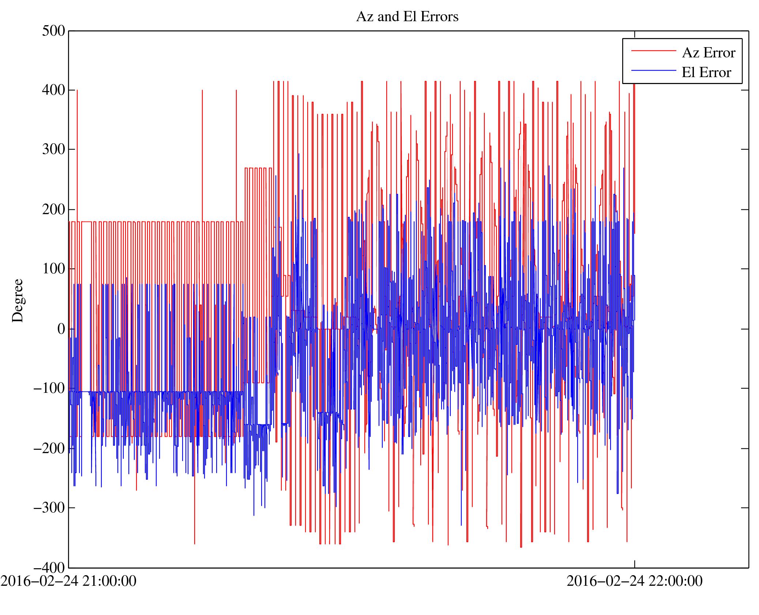Click the right-side axis tick mark at zero
Viewport: 759px width, 615px height.
745,329
